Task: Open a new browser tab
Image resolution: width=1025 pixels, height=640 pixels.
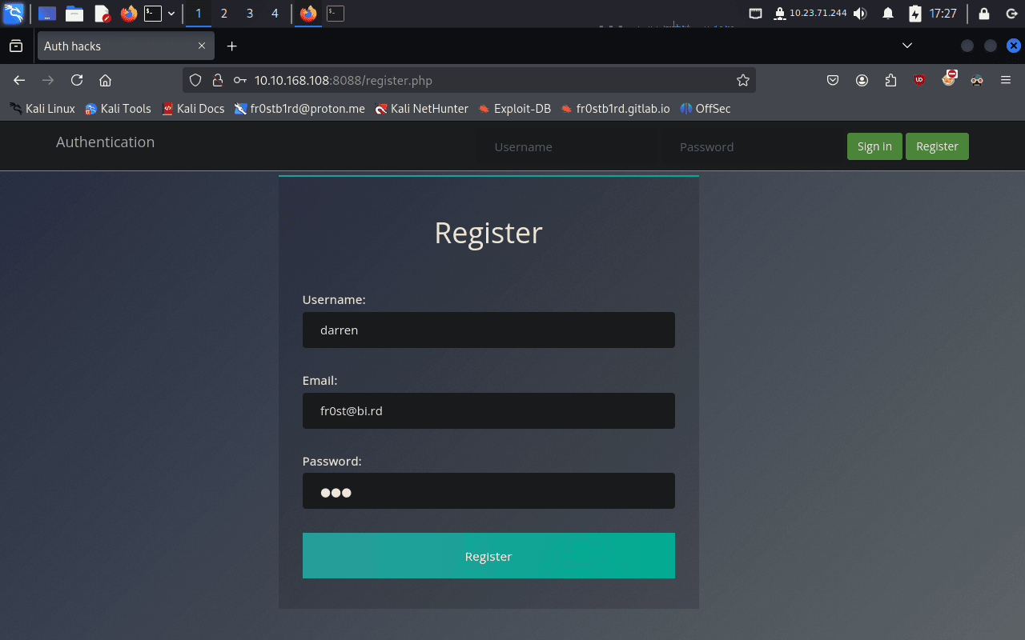Action: [232, 46]
